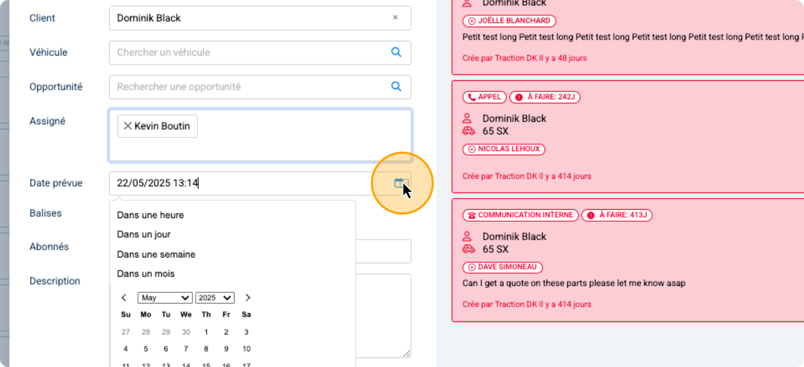Remove Kevin Boutin from assignees

(128, 126)
